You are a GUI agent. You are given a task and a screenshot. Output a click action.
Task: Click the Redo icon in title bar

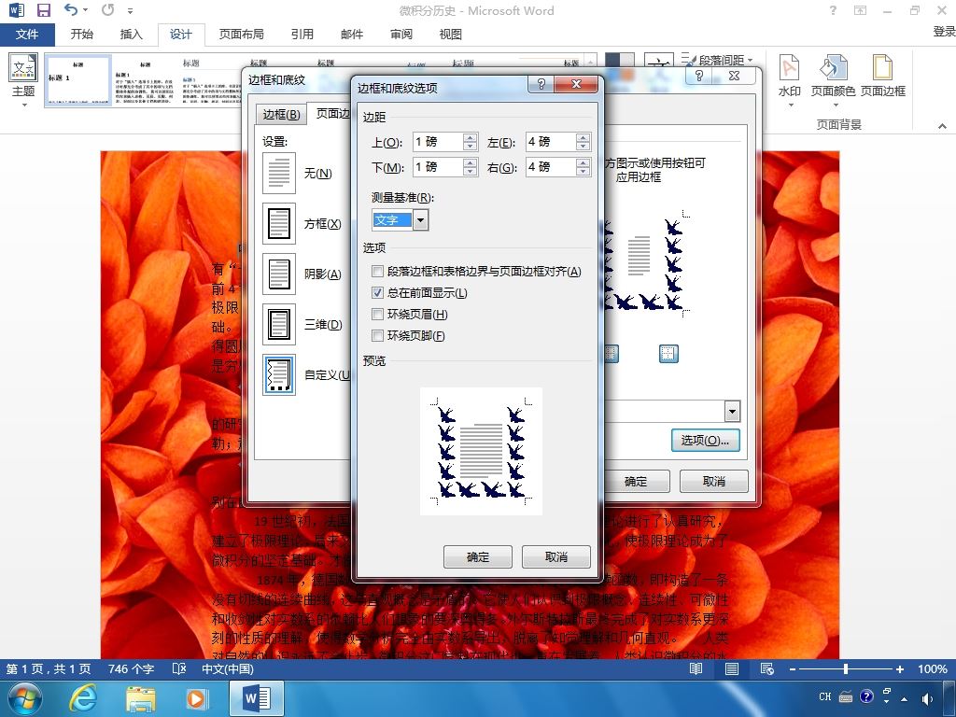click(108, 9)
